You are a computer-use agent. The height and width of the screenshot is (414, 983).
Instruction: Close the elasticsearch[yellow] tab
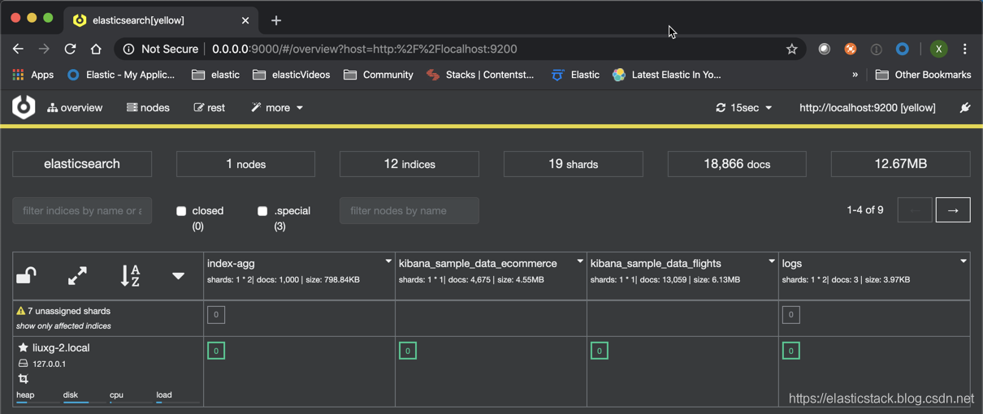[245, 20]
